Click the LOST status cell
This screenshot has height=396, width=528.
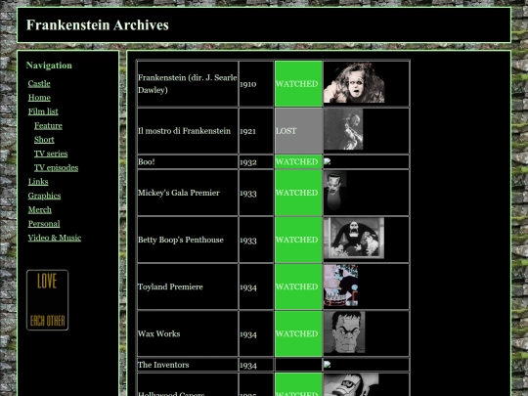point(298,131)
